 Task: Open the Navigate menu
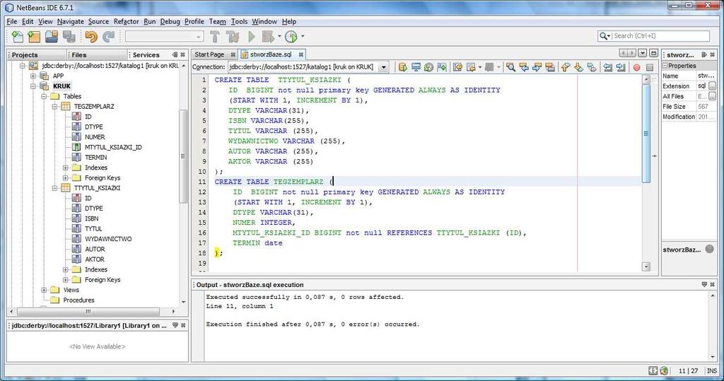click(x=71, y=21)
